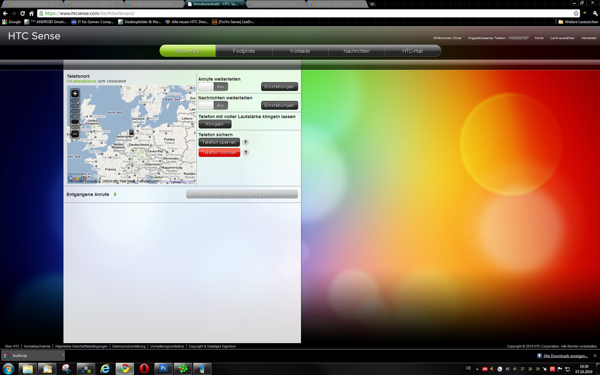Go back in browser history
This screenshot has width=600, height=375.
[5, 13]
